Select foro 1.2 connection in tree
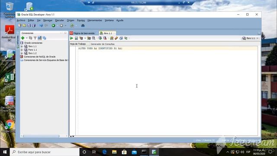Screen dimensions: 277x156 pyautogui.click(x=32, y=53)
